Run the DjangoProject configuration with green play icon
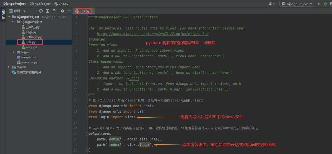Screen dimensions: 332x154 tap(319, 4)
